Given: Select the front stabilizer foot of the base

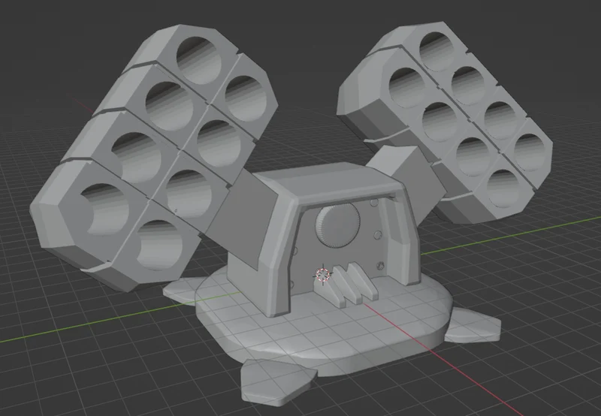Looking at the screenshot, I should tap(278, 382).
